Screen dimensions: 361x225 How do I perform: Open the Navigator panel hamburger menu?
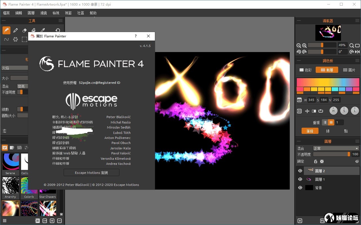click(357, 21)
